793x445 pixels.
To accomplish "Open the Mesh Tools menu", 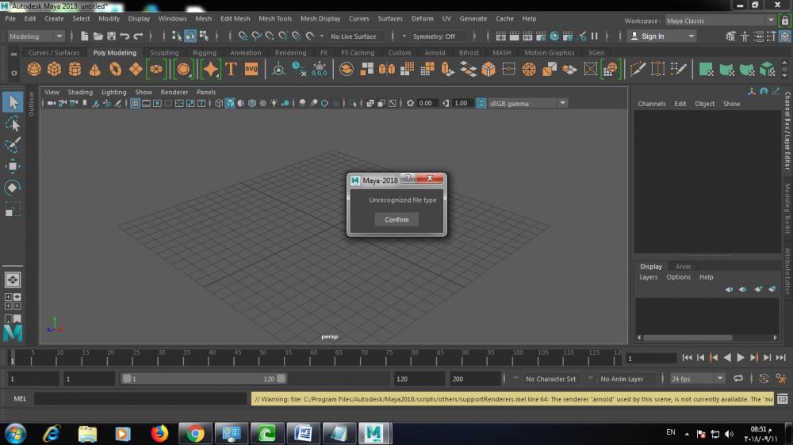I will click(x=275, y=19).
